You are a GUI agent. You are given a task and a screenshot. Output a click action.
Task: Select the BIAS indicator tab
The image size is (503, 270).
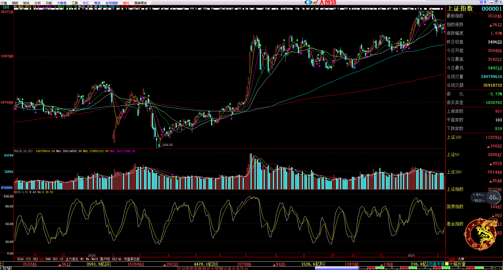tap(21, 259)
